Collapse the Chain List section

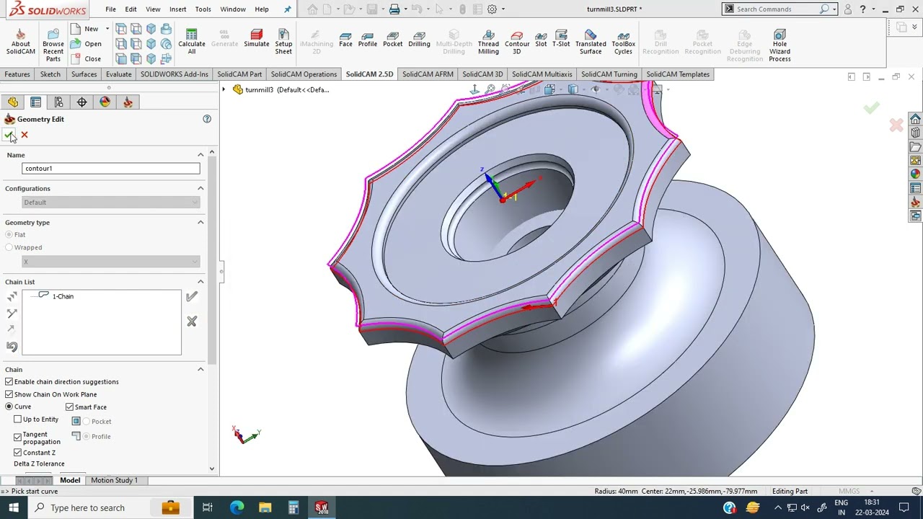[200, 282]
